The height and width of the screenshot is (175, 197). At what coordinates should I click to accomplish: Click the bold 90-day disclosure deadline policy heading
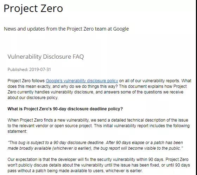tap(65, 109)
